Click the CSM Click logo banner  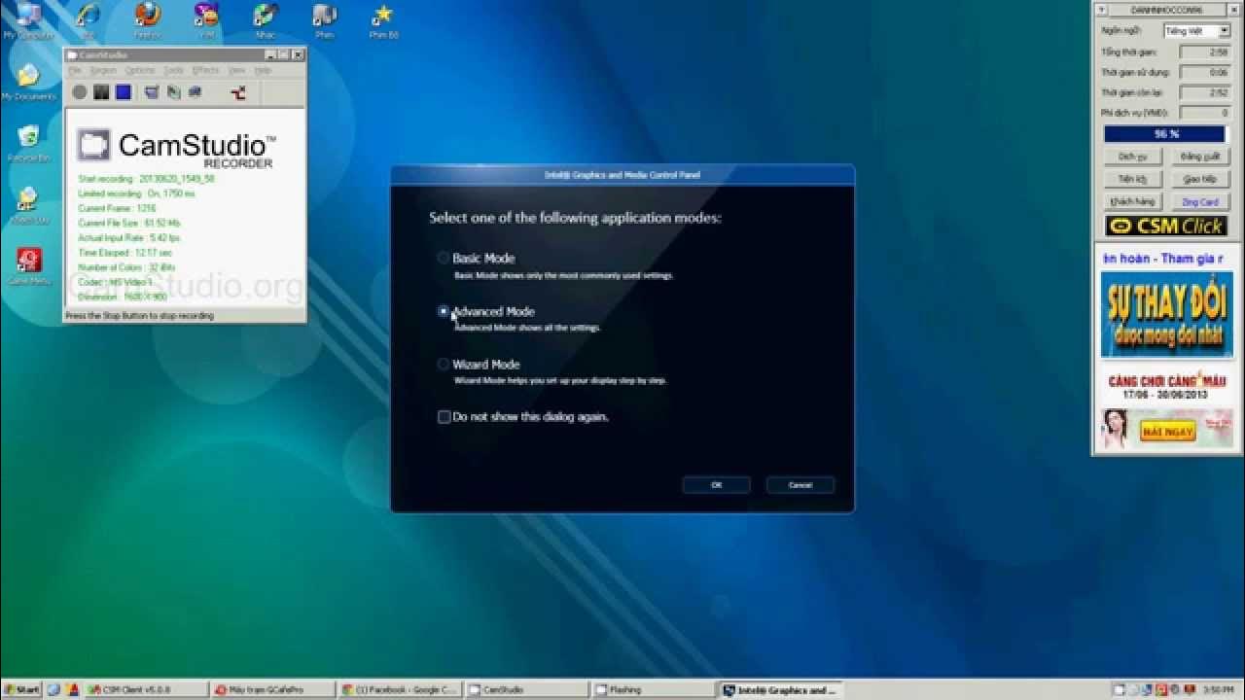pyautogui.click(x=1165, y=226)
